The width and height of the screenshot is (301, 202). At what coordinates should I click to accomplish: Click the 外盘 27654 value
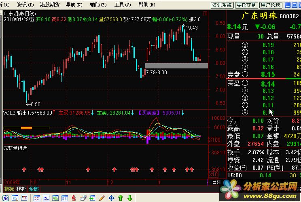coord(256,144)
